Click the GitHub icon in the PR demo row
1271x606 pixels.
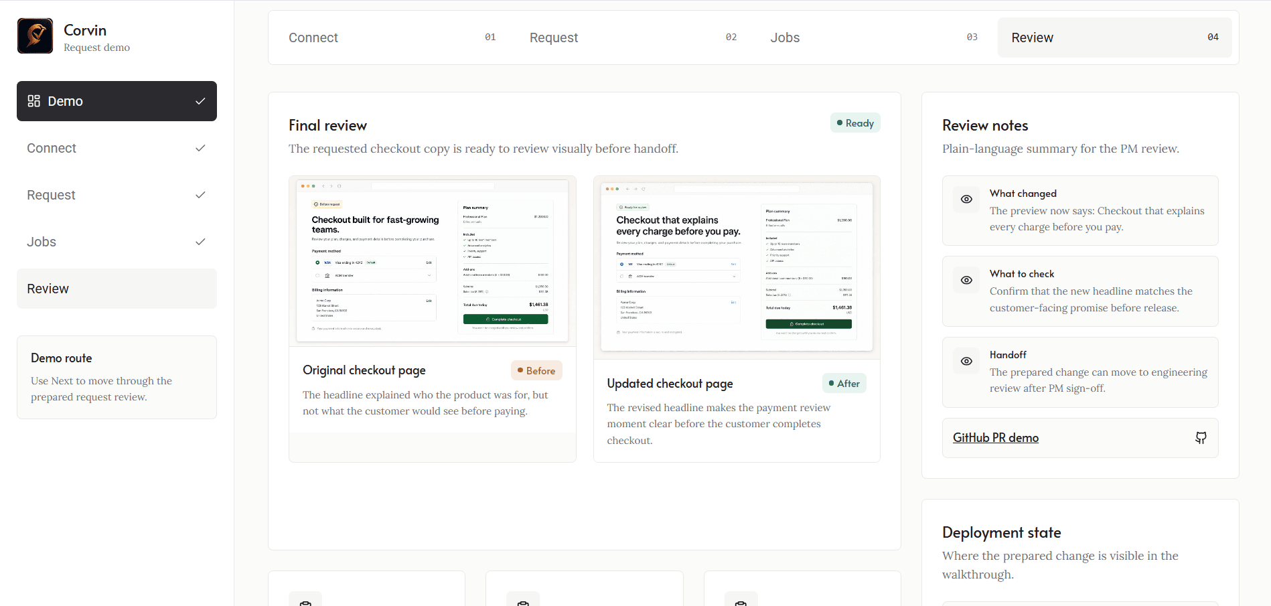[x=1201, y=438]
